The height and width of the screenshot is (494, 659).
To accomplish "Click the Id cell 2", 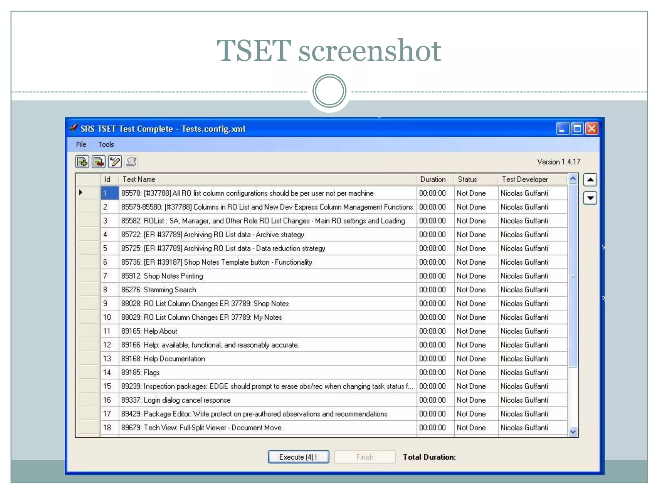I will [110, 207].
